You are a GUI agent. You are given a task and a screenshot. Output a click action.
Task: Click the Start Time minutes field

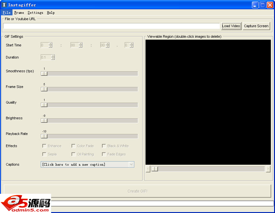75,45
